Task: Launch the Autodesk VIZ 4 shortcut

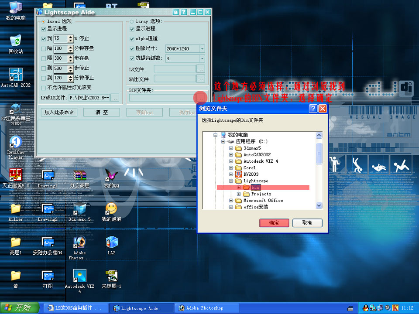Action: coord(79,281)
